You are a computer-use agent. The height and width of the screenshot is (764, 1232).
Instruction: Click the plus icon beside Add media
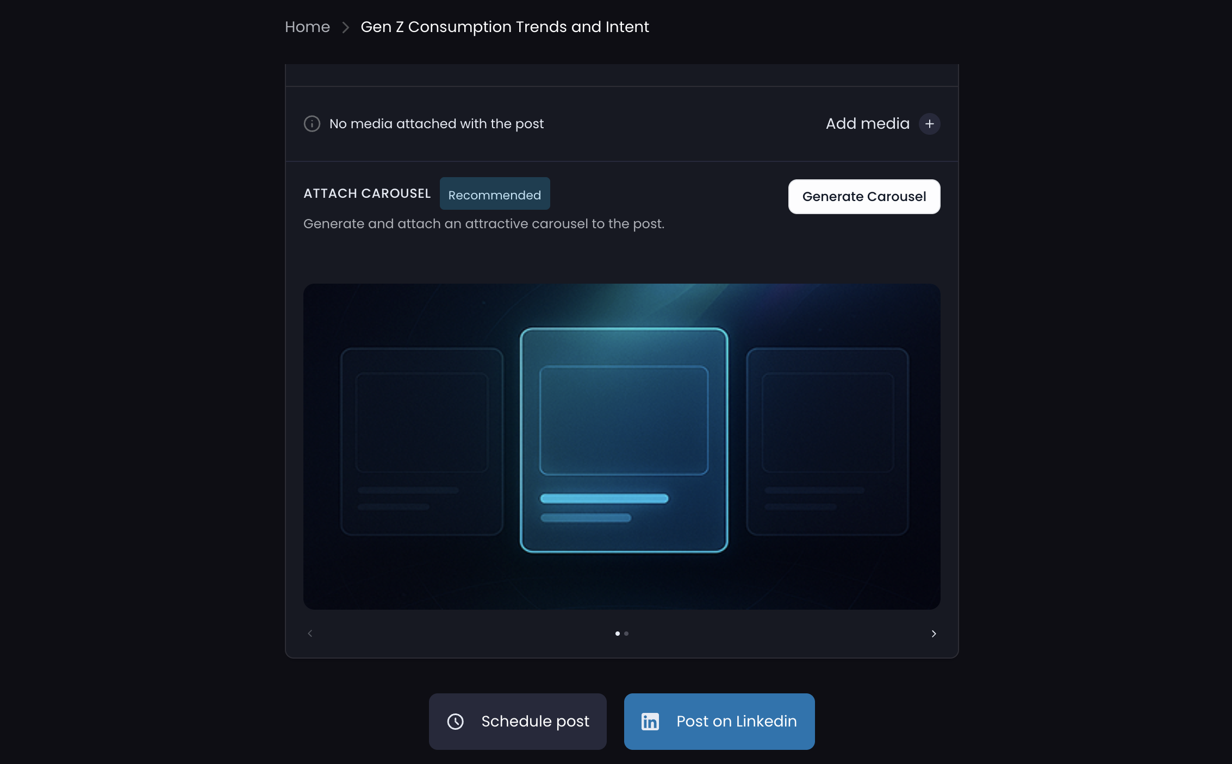click(929, 124)
